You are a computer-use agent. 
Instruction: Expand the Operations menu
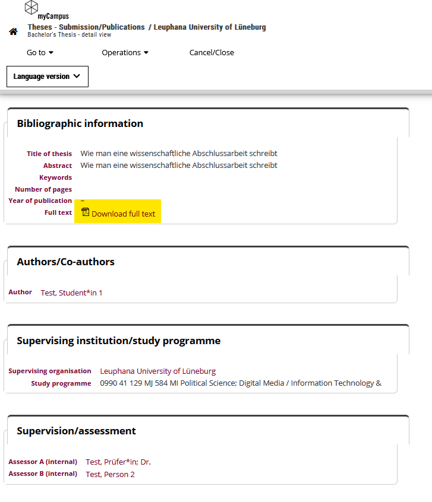click(125, 52)
